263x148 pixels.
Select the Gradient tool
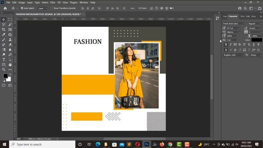click(4, 49)
